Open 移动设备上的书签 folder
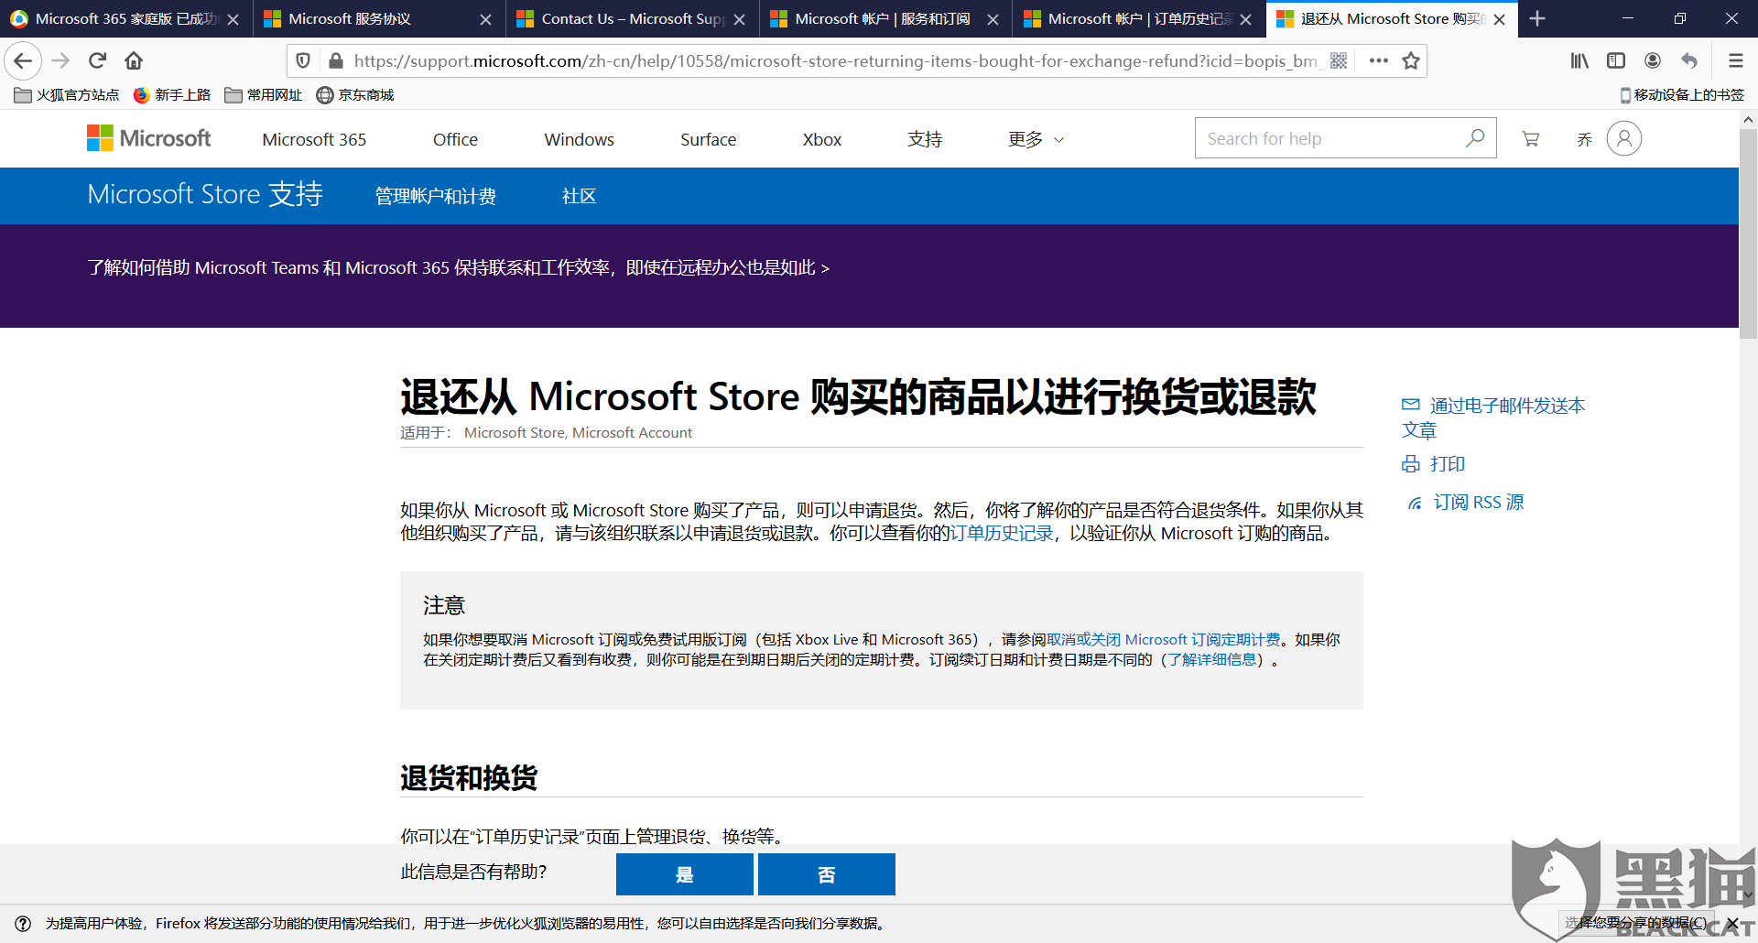Viewport: 1758px width, 943px height. (1682, 95)
